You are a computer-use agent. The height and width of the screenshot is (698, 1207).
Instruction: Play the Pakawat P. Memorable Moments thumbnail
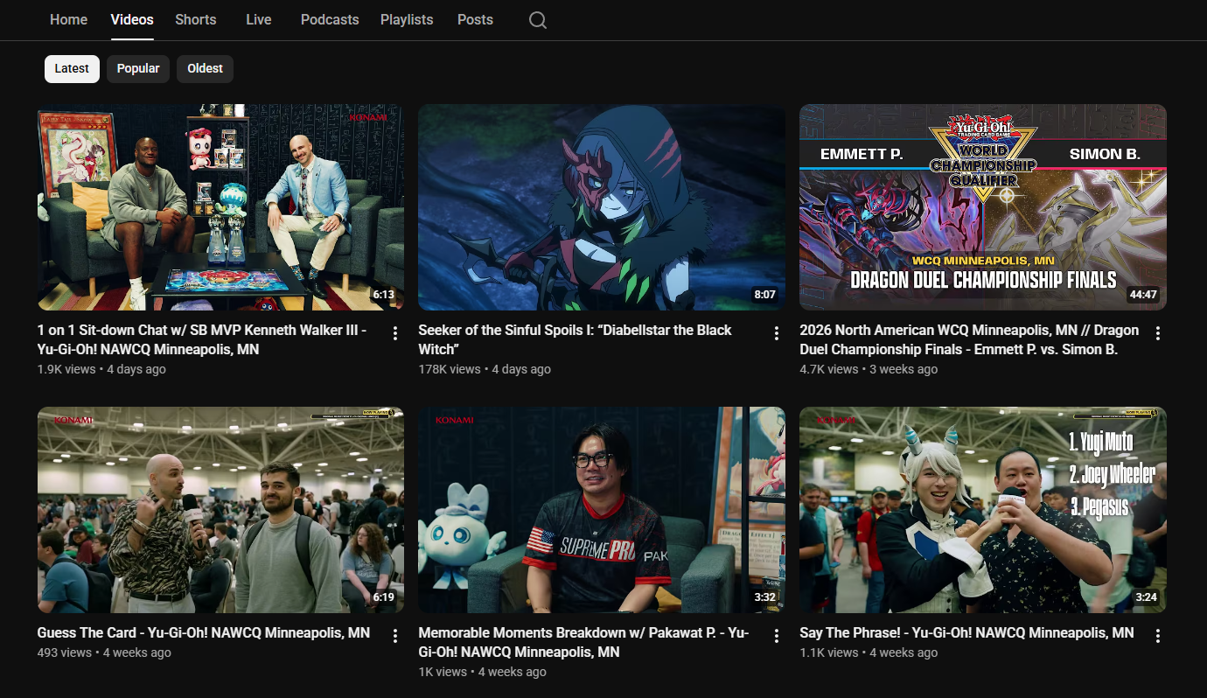point(602,510)
